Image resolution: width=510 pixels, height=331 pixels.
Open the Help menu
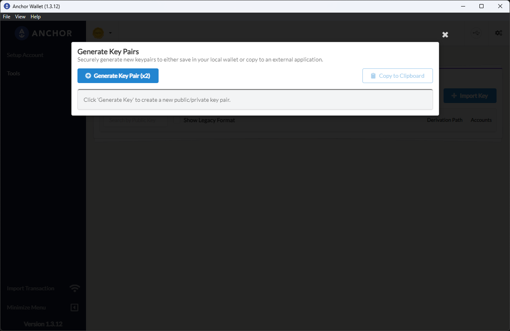(x=35, y=16)
